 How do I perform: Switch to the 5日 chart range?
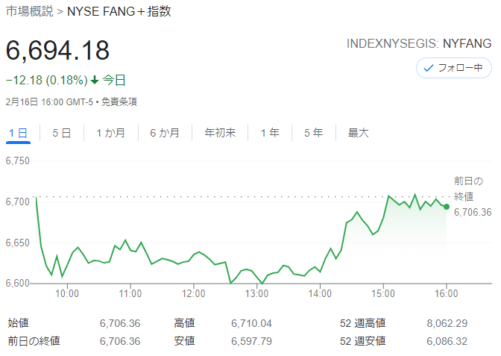point(62,133)
